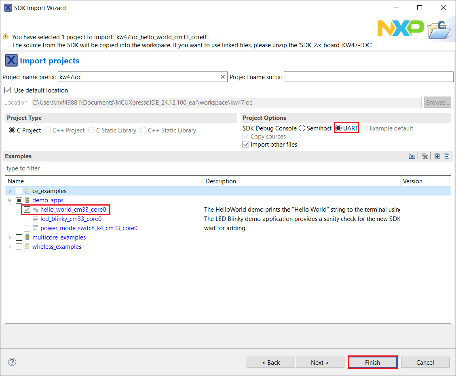Click the hello_world_cm33_core0 project icon
The height and width of the screenshot is (376, 456).
pos(36,210)
